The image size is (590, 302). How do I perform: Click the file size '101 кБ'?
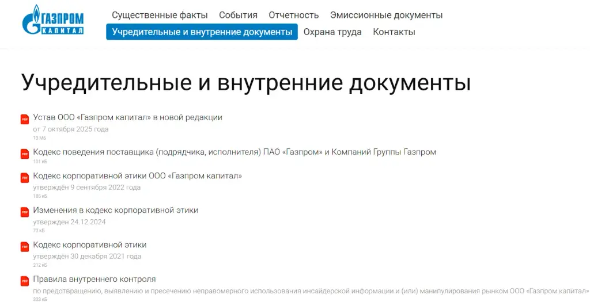[x=40, y=162]
